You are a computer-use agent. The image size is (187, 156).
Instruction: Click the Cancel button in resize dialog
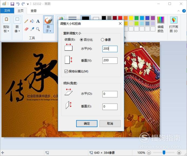[110, 123]
